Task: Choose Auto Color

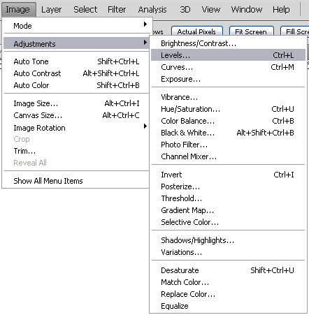Action: (76, 85)
